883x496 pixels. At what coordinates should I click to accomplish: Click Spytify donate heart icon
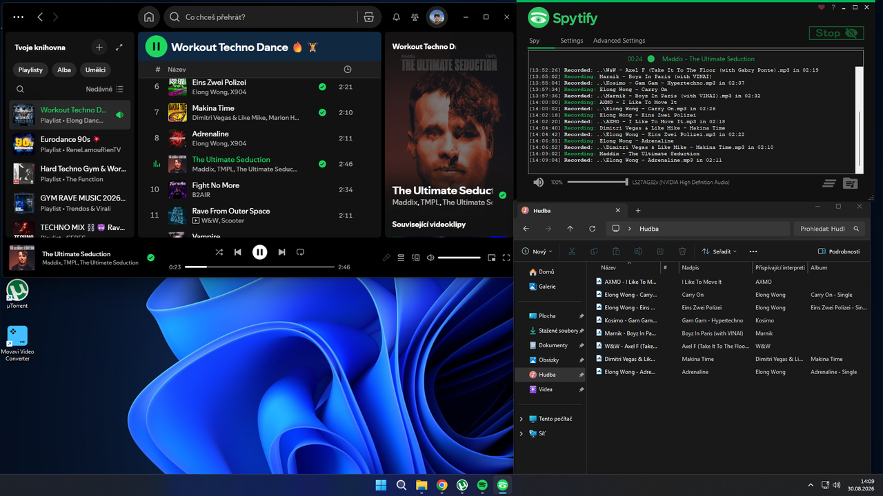[x=821, y=8]
